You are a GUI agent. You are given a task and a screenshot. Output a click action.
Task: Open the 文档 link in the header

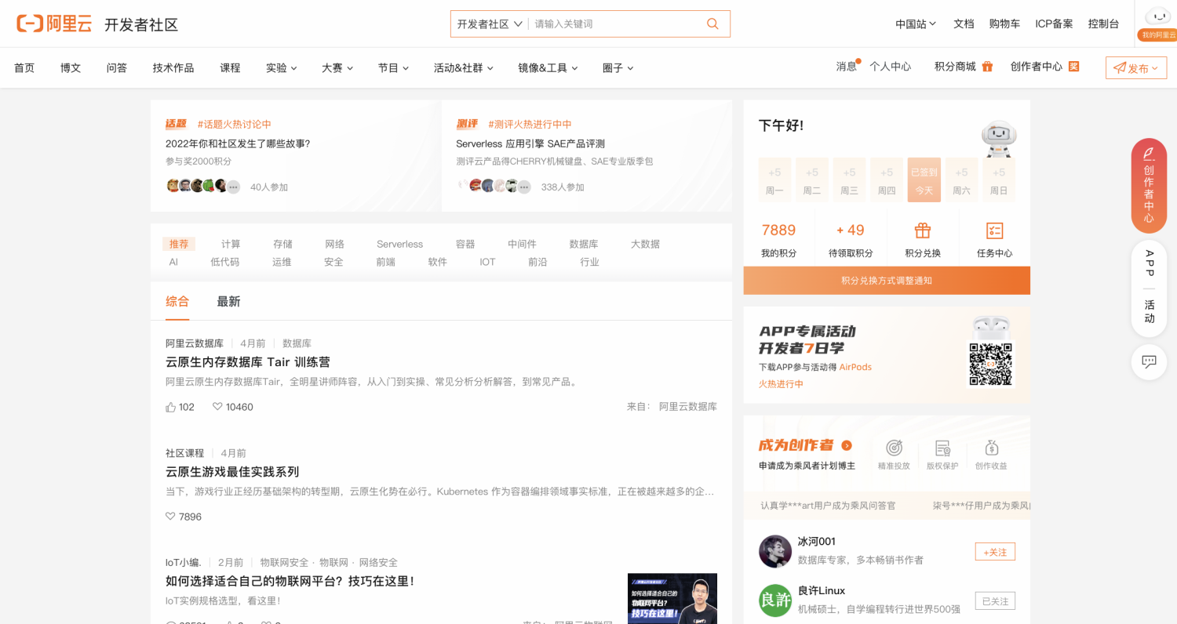[964, 24]
